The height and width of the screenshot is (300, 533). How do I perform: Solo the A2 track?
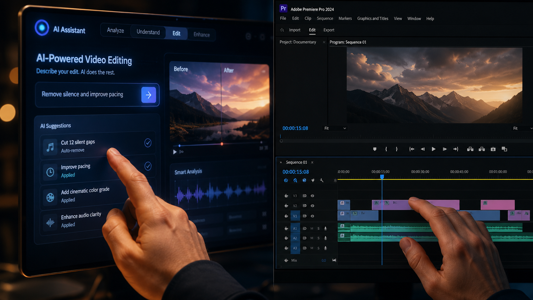pyautogui.click(x=318, y=238)
